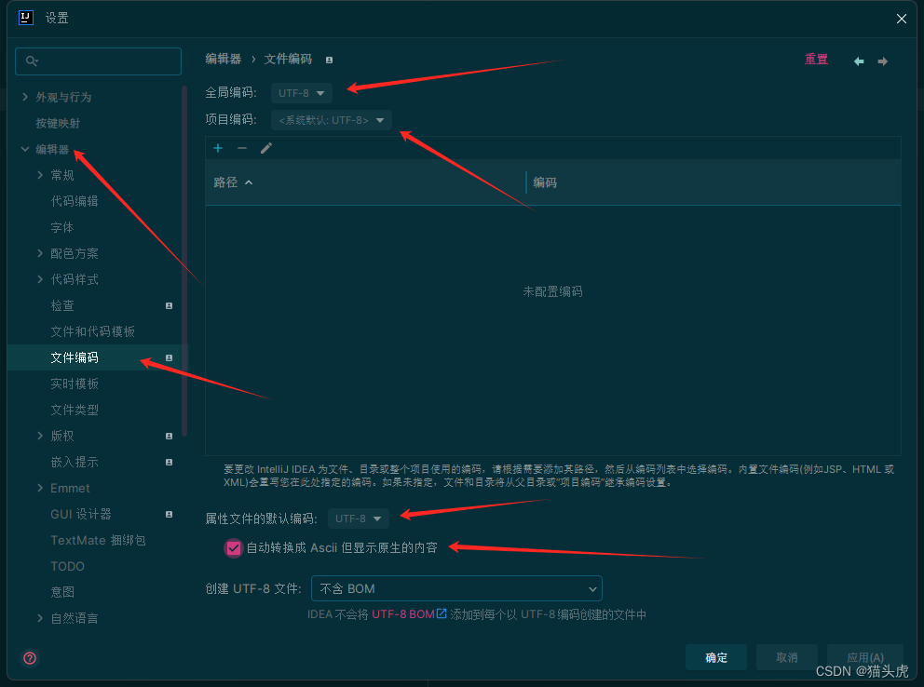This screenshot has width=924, height=687.
Task: Open the 属性文件的默认编码 dropdown
Action: point(359,519)
